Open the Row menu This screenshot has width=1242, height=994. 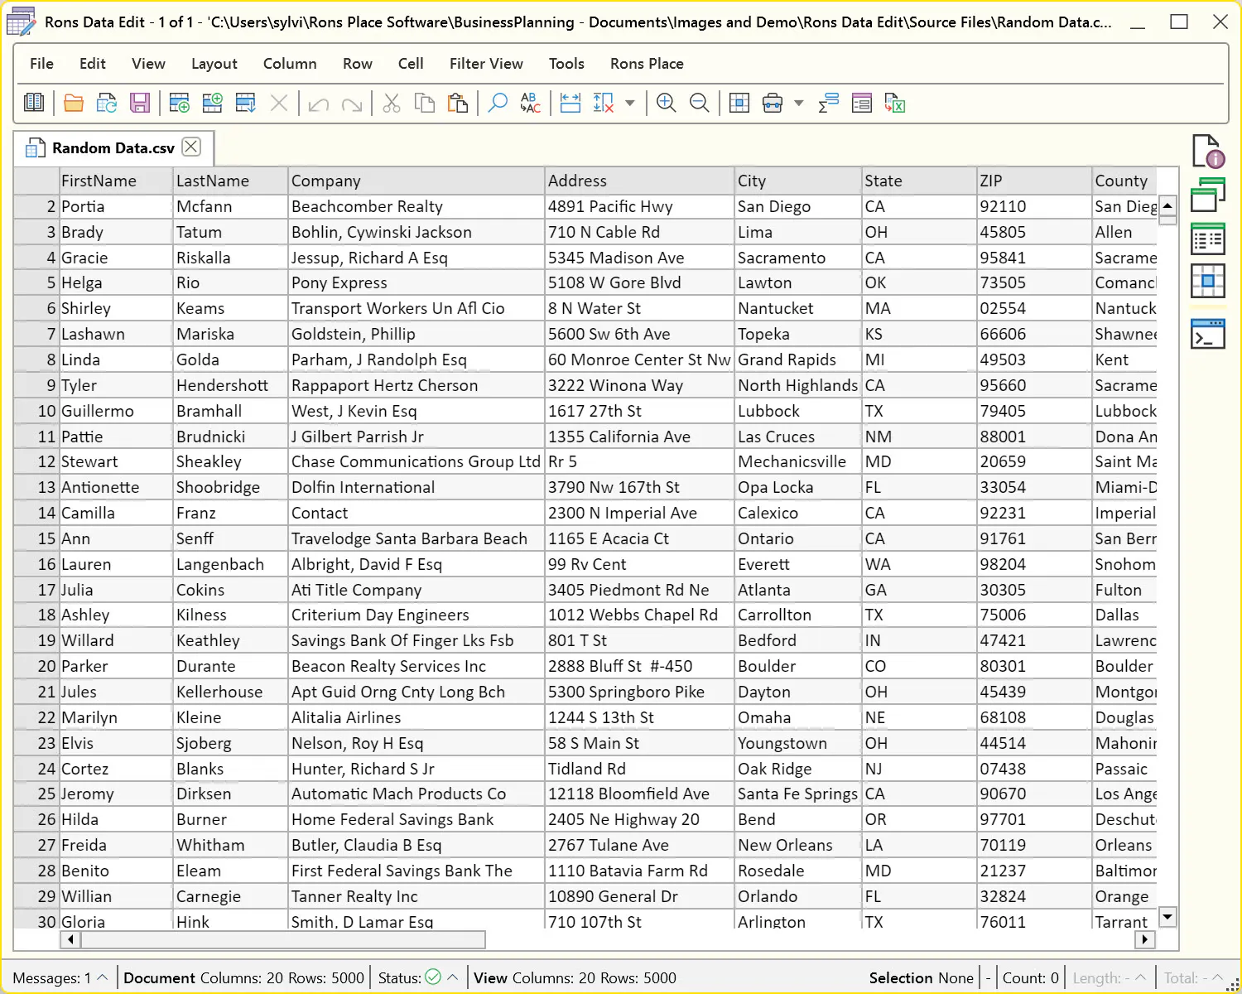point(358,63)
